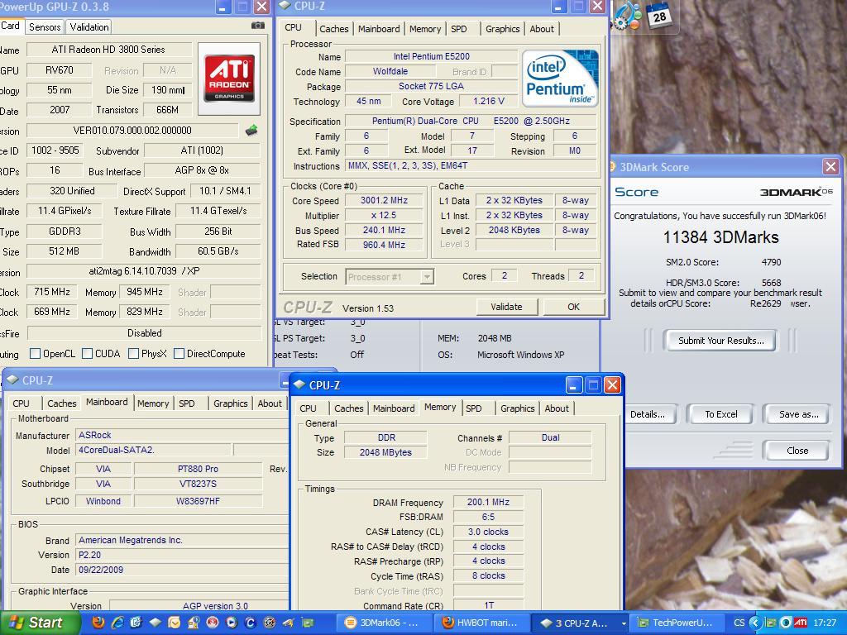Image resolution: width=847 pixels, height=635 pixels.
Task: Click the Core Speed value 3001.2 MHz
Action: coord(384,200)
